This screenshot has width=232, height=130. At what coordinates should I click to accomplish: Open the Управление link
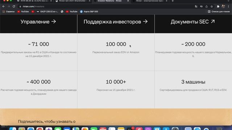(x=38, y=22)
